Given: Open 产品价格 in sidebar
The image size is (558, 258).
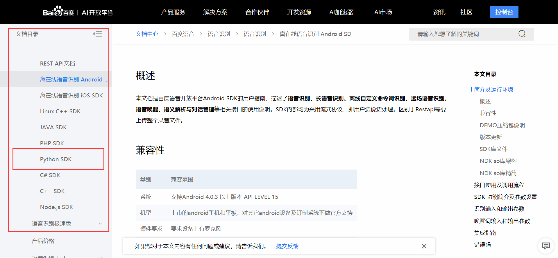Looking at the screenshot, I should (43, 241).
